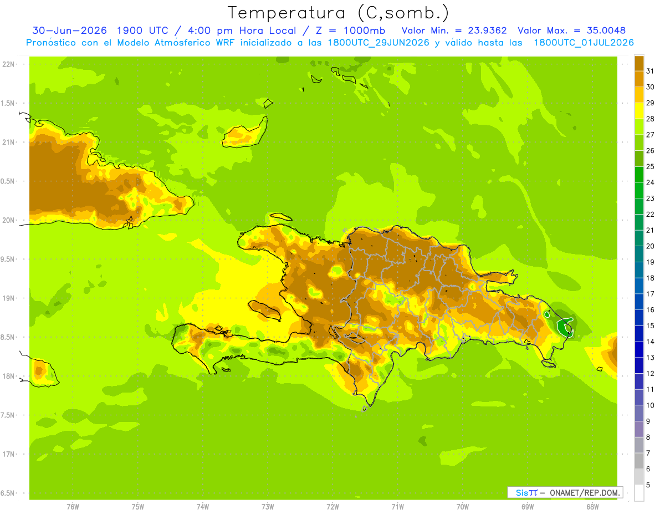
Task: Click legend swatch between 19 and 20
Action: [x=639, y=254]
